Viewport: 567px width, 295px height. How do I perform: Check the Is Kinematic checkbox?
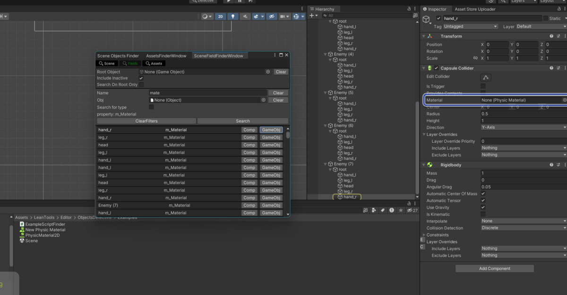coord(483,214)
